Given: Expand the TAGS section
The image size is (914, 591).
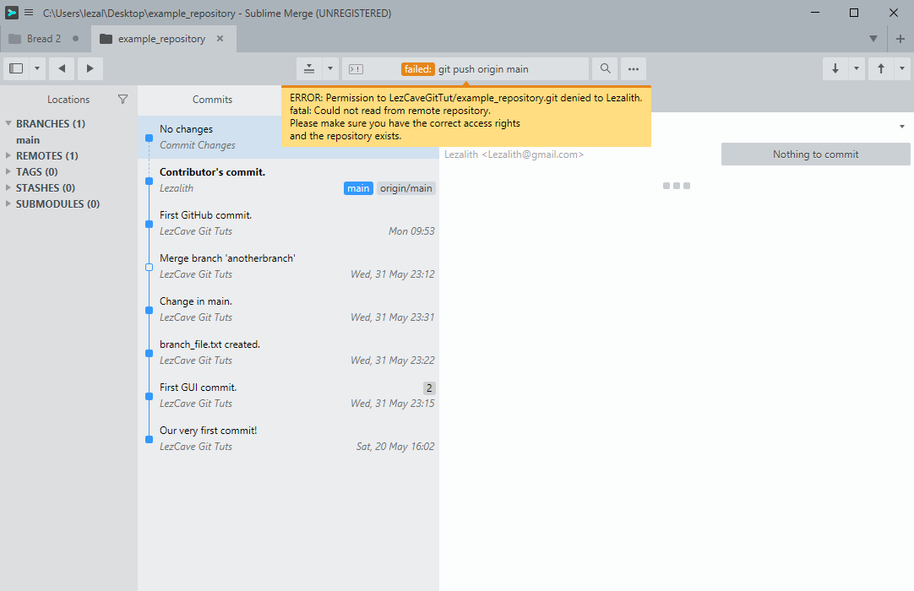Looking at the screenshot, I should [x=8, y=171].
